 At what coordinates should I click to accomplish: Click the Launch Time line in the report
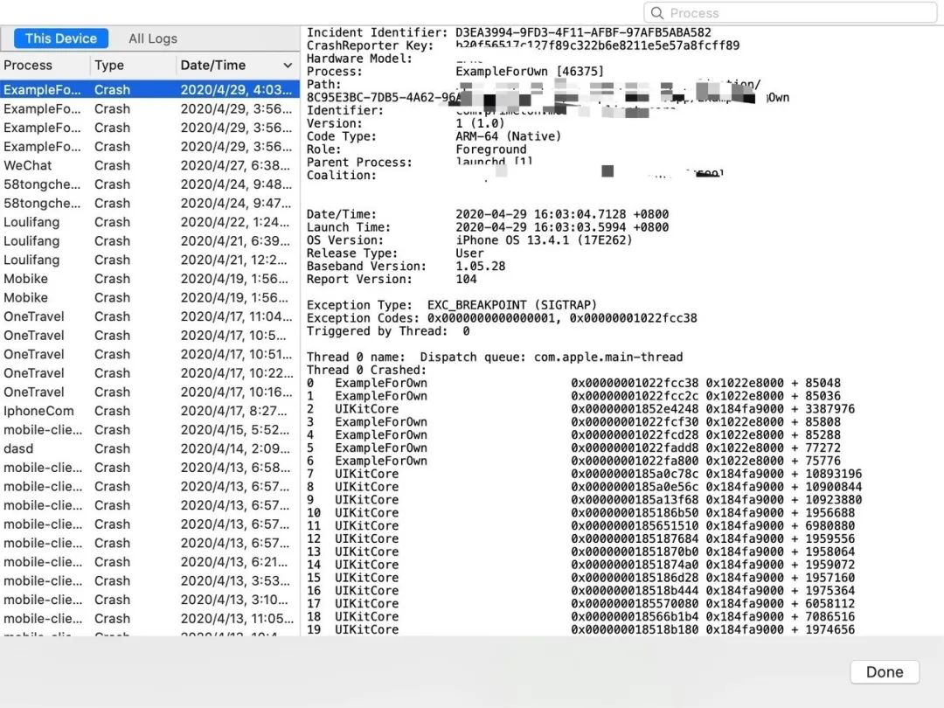pyautogui.click(x=488, y=227)
